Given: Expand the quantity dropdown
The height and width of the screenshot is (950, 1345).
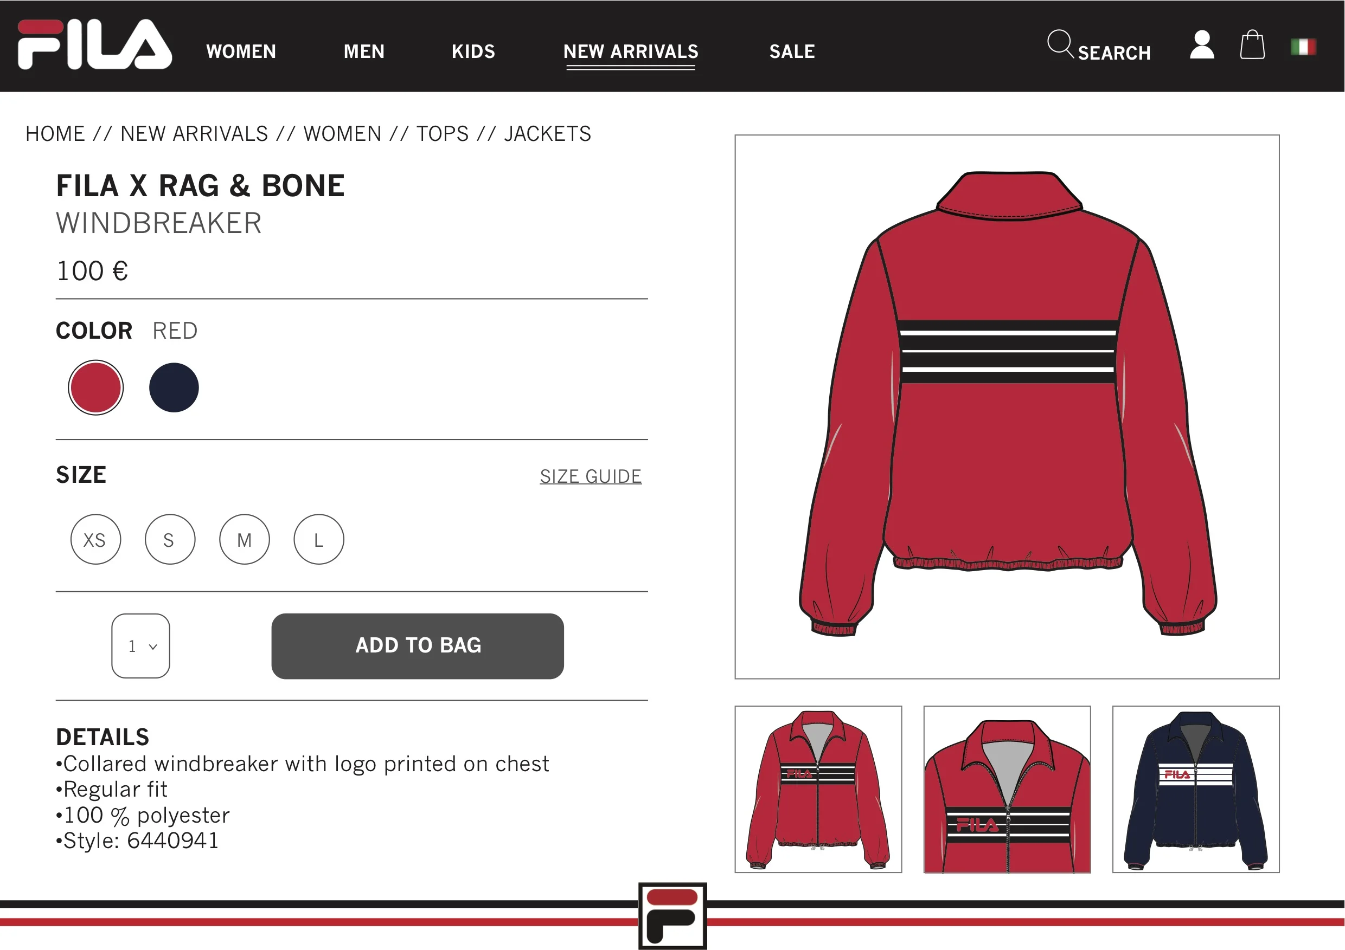Looking at the screenshot, I should coord(140,645).
